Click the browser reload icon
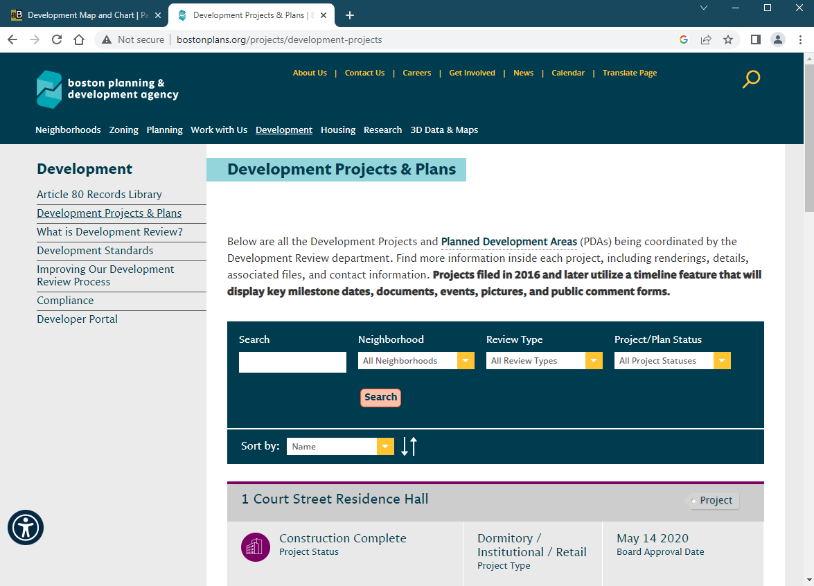The width and height of the screenshot is (814, 586). click(x=57, y=39)
